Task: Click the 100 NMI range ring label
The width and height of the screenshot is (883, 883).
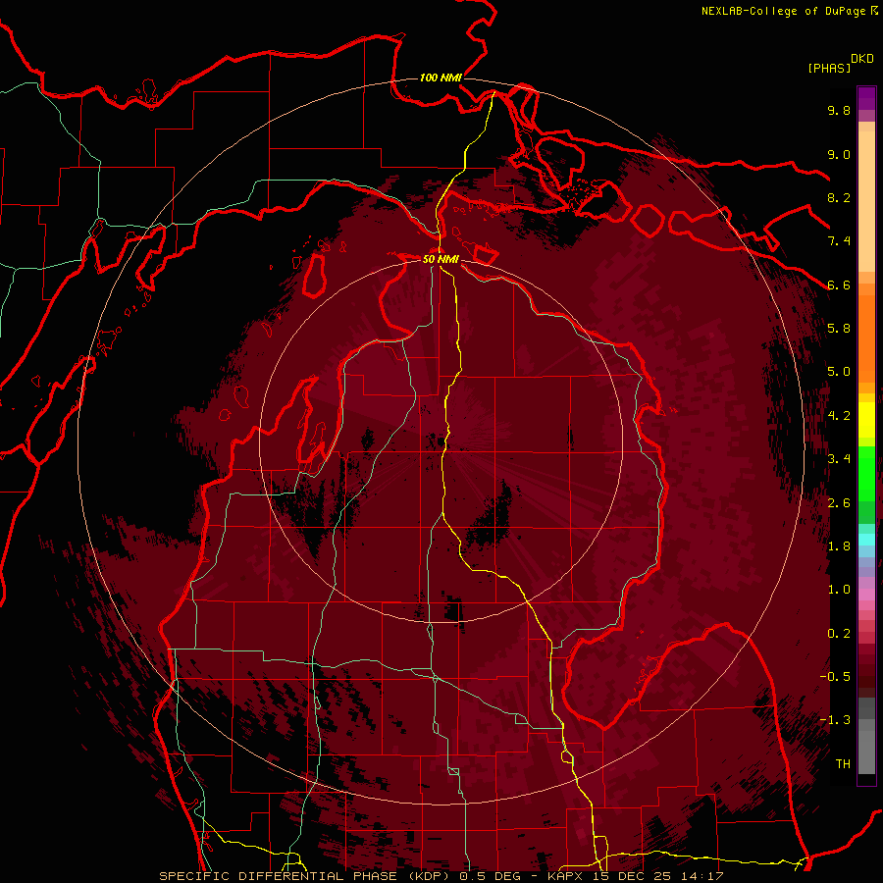Action: (x=441, y=78)
